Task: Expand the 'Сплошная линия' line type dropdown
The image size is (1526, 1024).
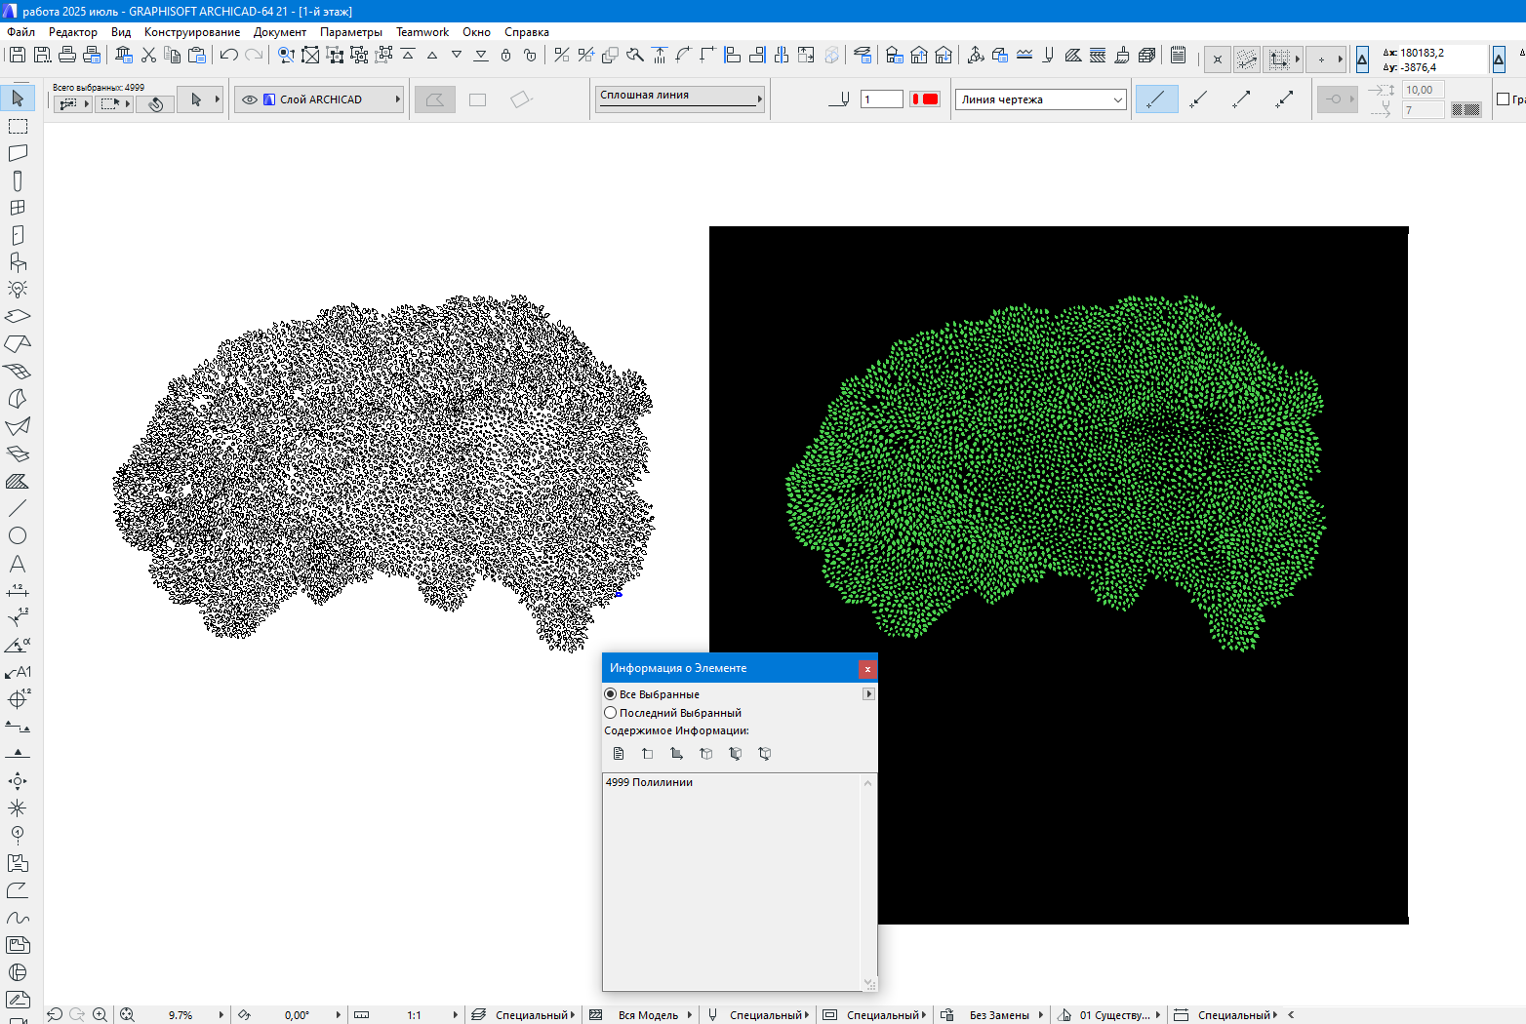Action: click(x=680, y=97)
